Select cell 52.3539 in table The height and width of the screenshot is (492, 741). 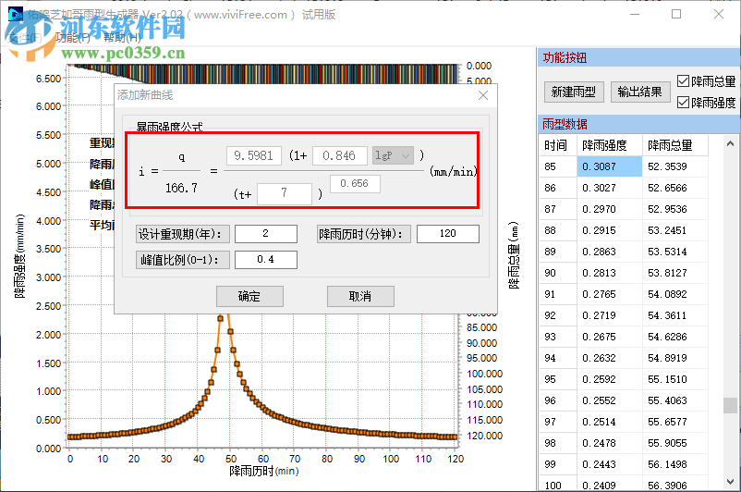pyautogui.click(x=674, y=166)
